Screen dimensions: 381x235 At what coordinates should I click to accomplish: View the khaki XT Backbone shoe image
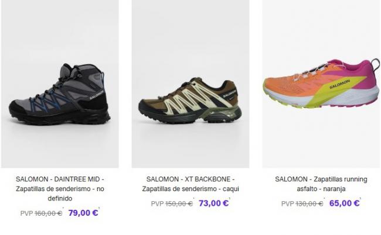[x=190, y=84]
